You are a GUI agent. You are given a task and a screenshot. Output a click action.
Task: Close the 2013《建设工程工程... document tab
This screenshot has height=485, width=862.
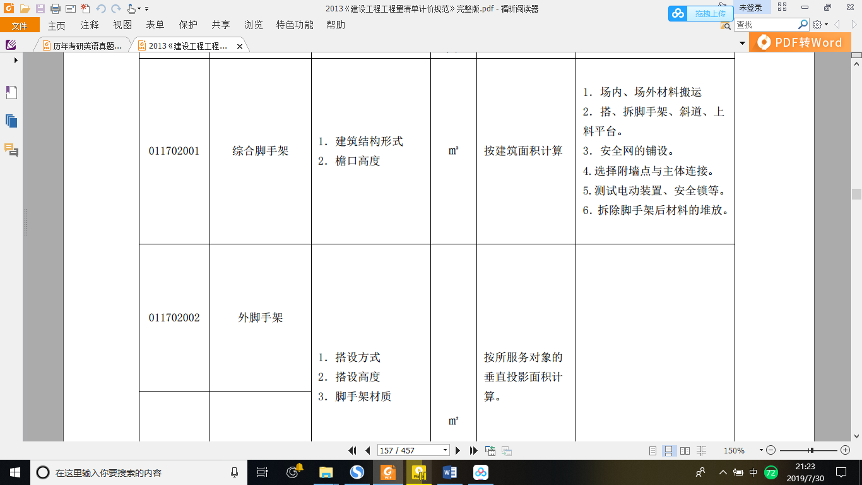[x=239, y=47]
